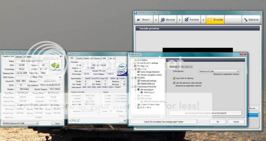Click the Windows Media settings icon
Viewport: 266px width, 141px height.
(138, 104)
